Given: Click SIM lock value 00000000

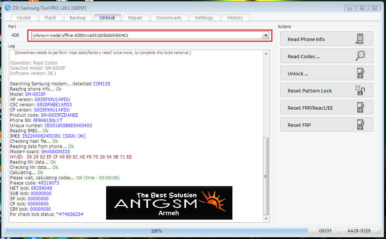Looking at the screenshot, I should point(40,209).
